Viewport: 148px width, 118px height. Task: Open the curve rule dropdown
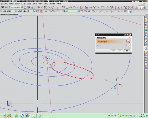pos(79,11)
